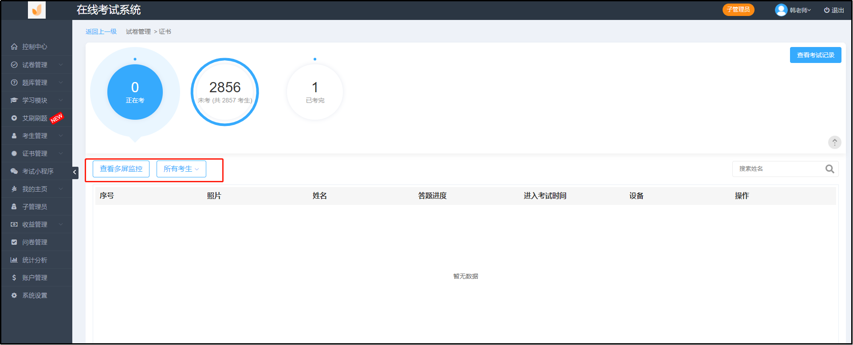
Task: Click the 退出 logout text
Action: (837, 10)
